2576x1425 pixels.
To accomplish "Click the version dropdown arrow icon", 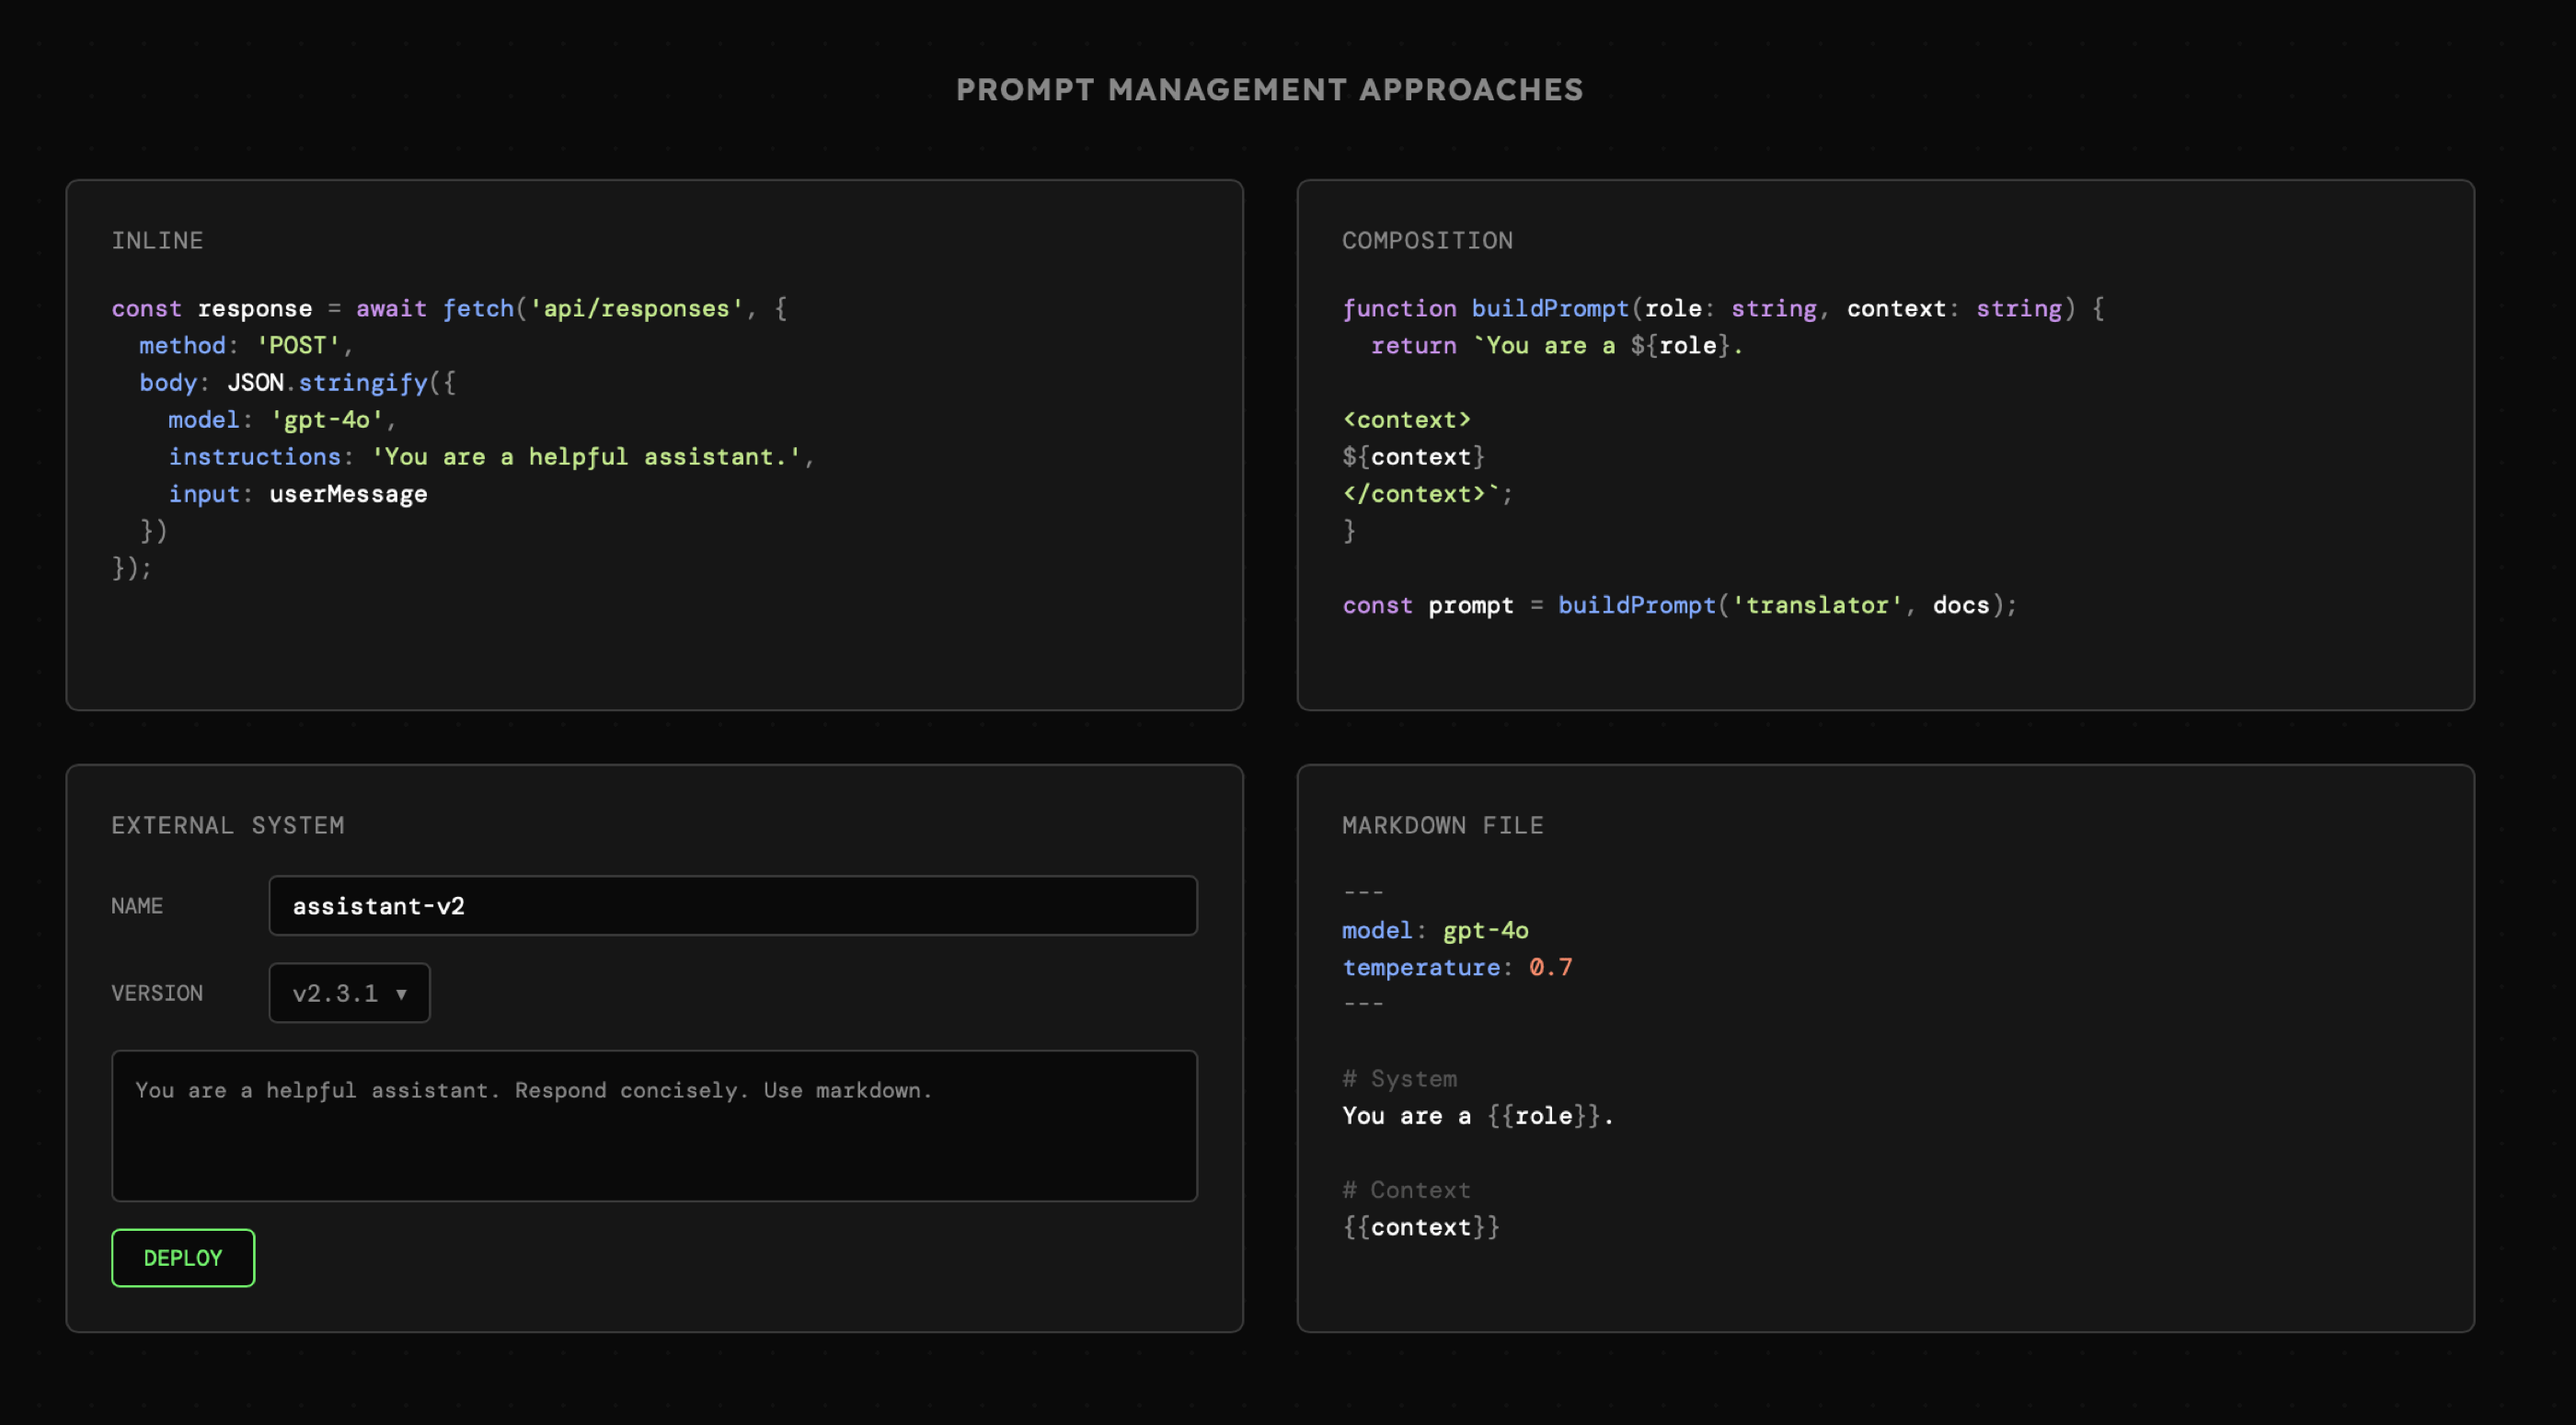I will (401, 994).
